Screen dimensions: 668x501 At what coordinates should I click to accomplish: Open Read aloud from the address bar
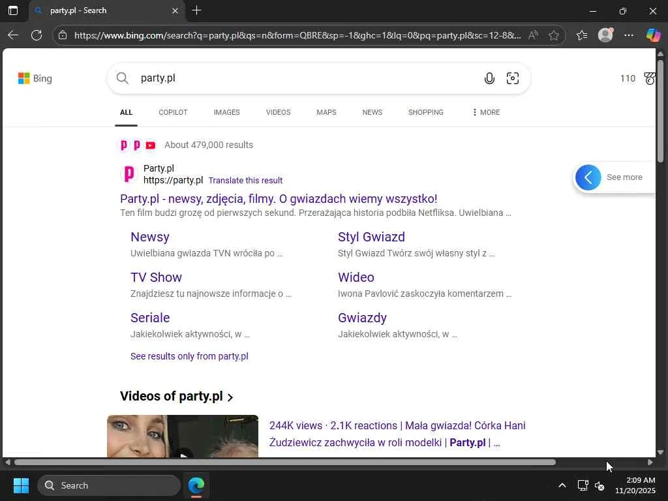point(533,35)
